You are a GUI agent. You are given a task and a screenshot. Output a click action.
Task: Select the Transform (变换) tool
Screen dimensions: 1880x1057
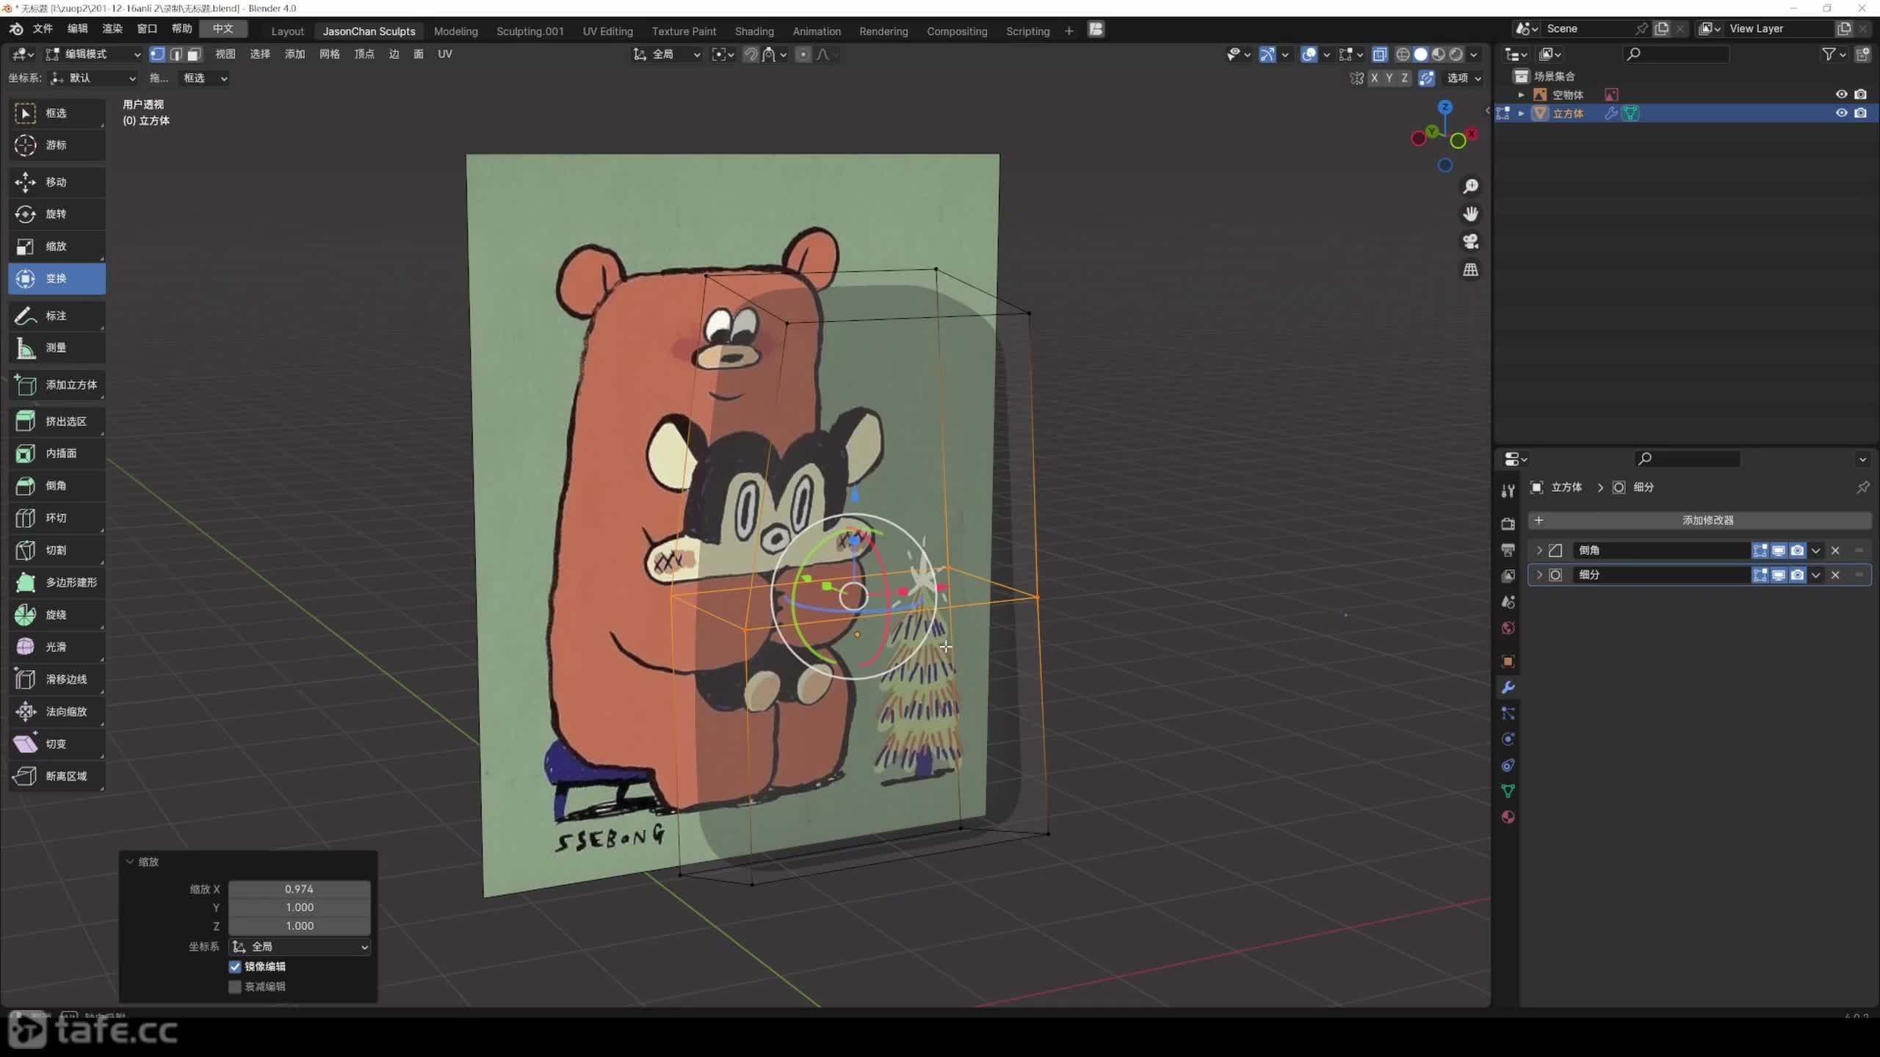click(57, 279)
